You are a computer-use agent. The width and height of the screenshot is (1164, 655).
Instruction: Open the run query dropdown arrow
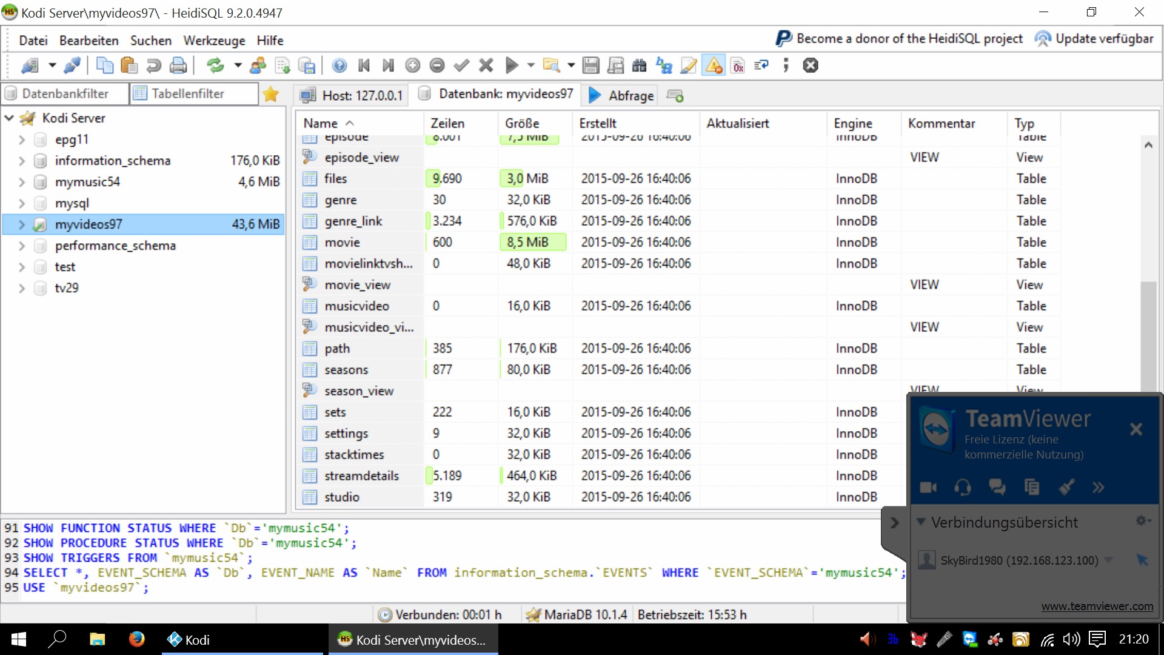pos(531,65)
